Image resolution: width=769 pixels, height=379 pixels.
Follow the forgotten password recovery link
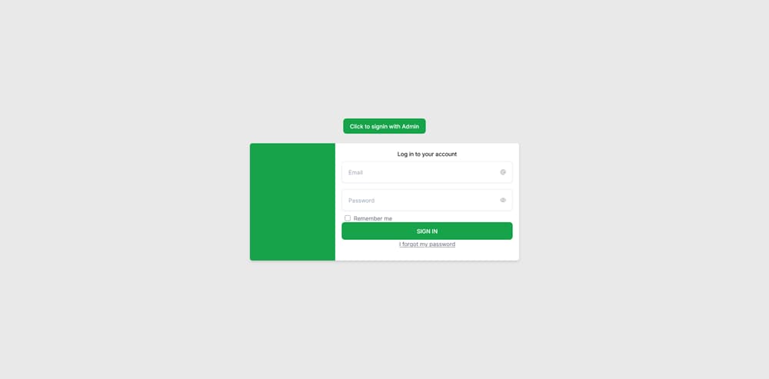click(x=427, y=244)
